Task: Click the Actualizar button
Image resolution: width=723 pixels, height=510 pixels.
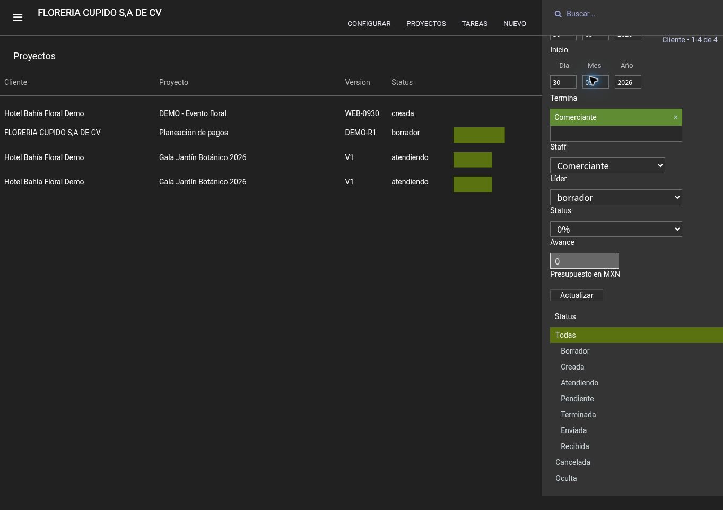Action: [x=577, y=295]
